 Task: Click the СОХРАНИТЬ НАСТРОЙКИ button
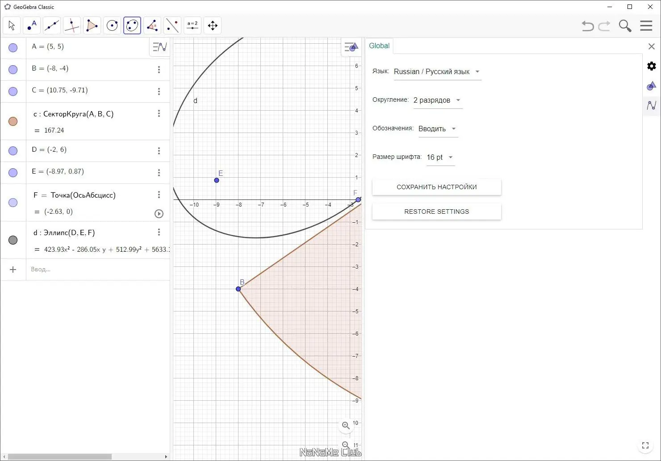[x=437, y=187]
